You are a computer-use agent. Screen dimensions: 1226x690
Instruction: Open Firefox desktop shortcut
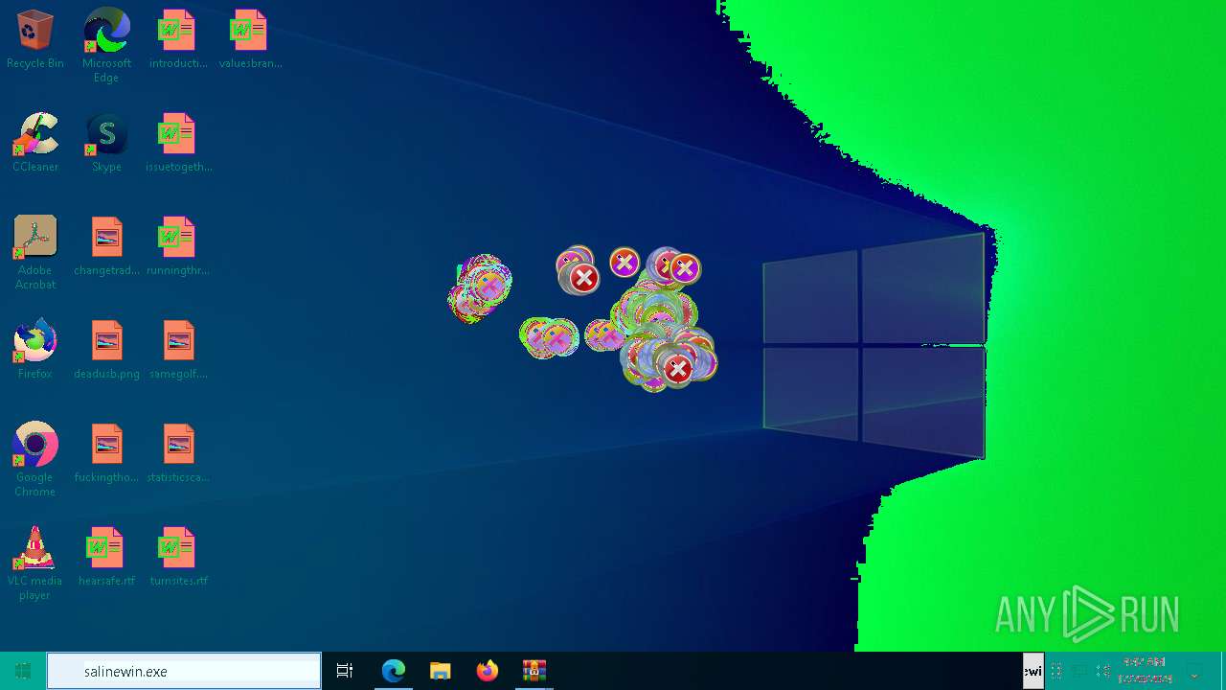pyautogui.click(x=35, y=350)
